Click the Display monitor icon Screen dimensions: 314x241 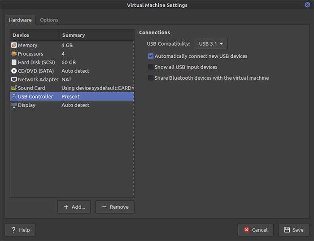(14, 105)
